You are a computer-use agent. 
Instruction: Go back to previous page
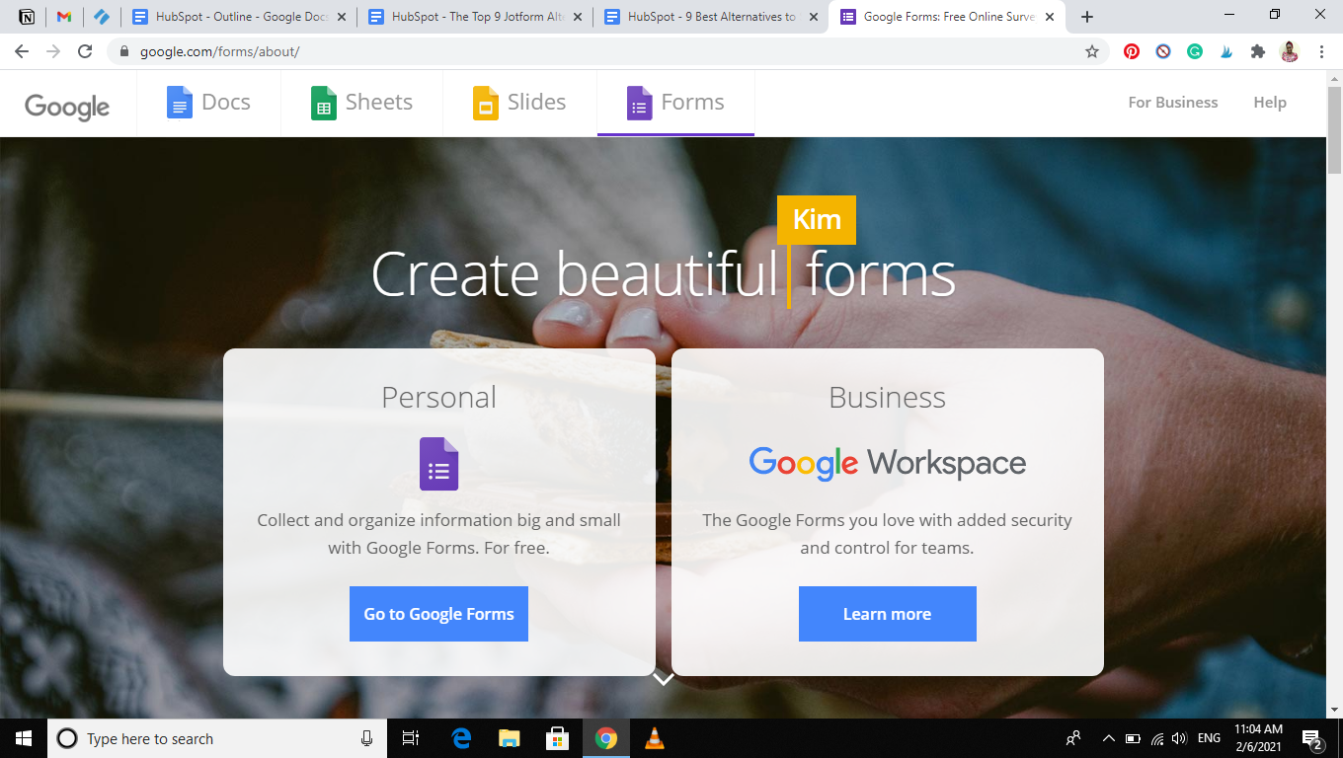pos(22,51)
